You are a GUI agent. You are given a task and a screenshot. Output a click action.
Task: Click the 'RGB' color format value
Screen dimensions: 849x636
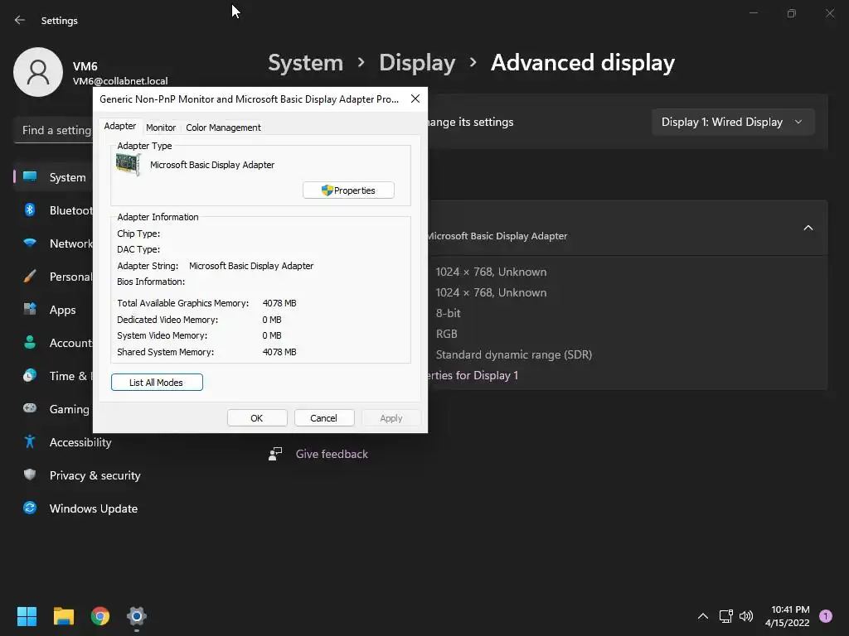(446, 334)
